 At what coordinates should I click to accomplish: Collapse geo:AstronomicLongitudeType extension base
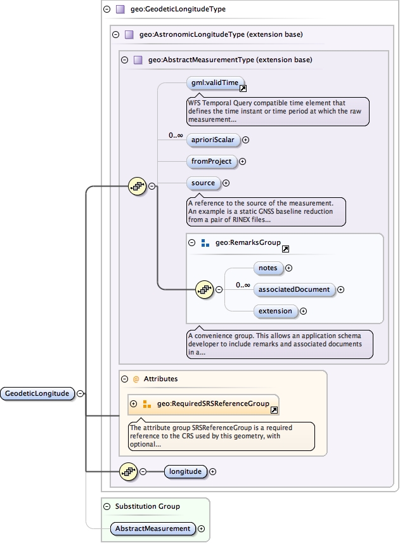point(116,35)
